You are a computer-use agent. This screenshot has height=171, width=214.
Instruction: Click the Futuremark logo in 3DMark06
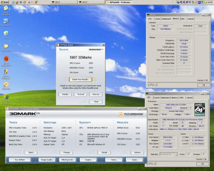(131, 115)
